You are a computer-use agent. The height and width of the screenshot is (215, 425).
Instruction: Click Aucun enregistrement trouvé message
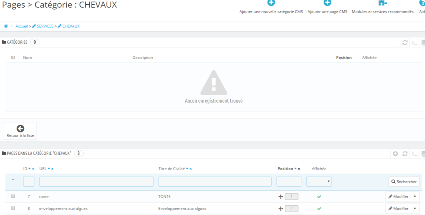tap(214, 101)
